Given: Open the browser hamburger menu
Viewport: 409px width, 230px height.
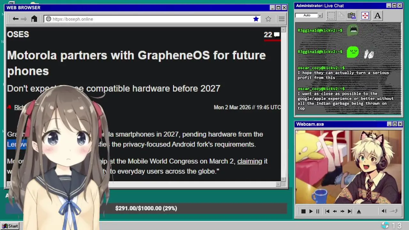Looking at the screenshot, I should (x=282, y=19).
